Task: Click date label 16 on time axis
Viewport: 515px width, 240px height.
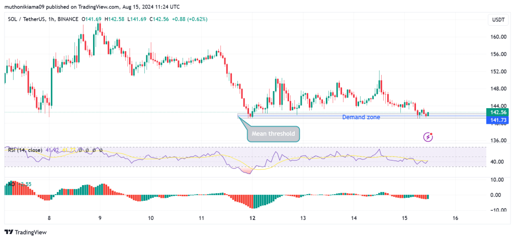Action: click(x=455, y=218)
